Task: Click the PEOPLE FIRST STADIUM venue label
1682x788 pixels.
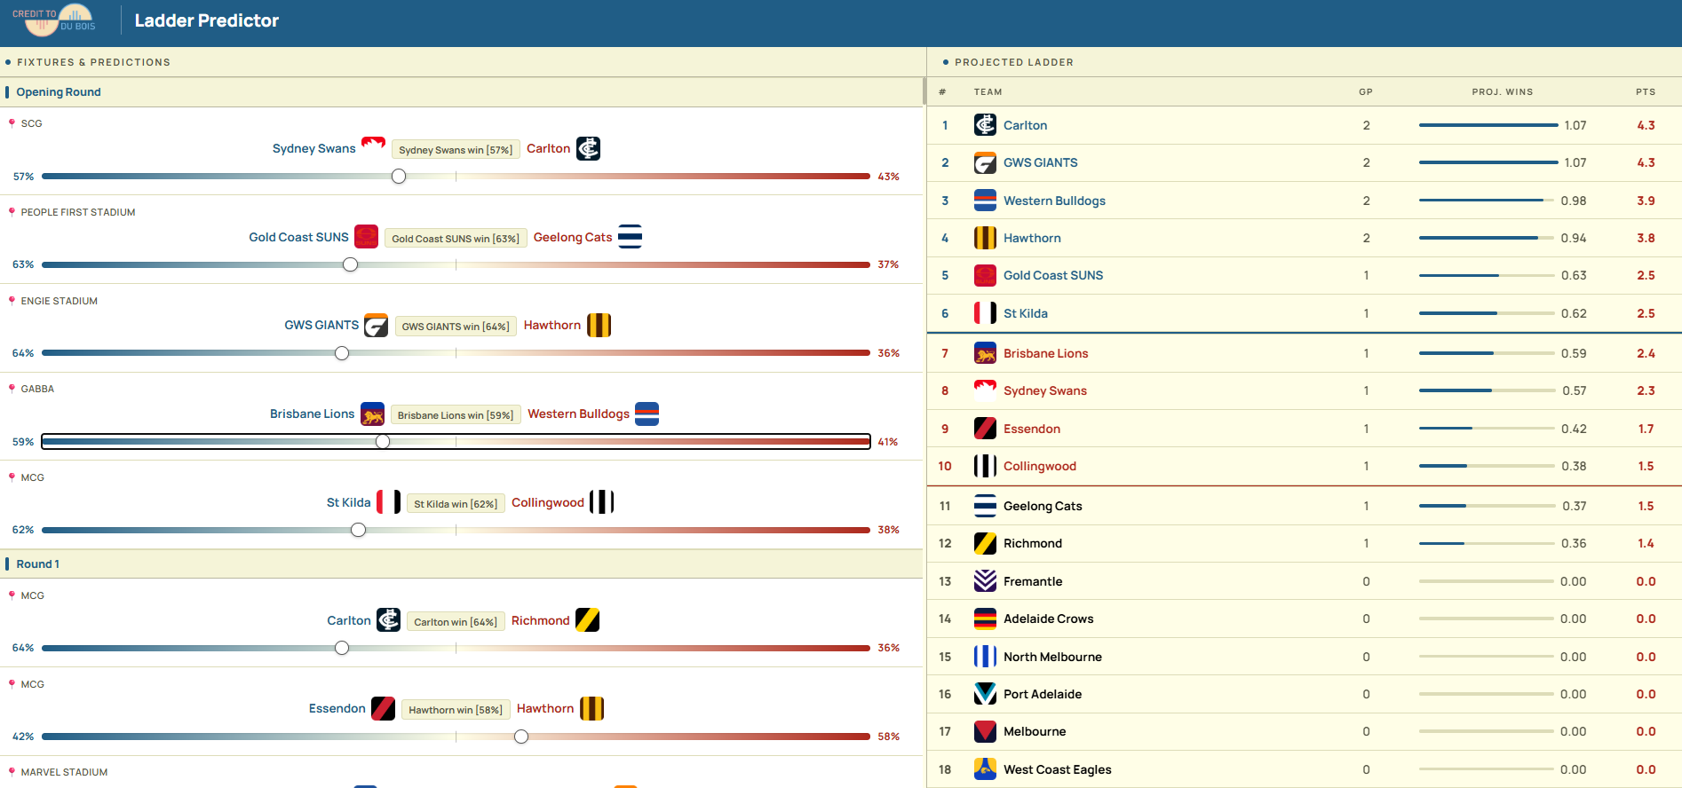Action: point(78,212)
